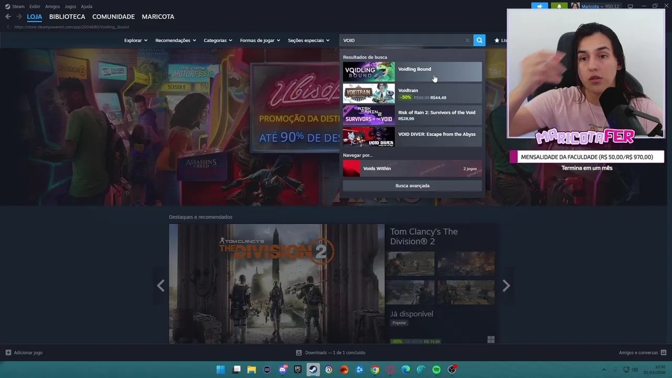Expand the Formas de jogar dropdown

pos(260,40)
